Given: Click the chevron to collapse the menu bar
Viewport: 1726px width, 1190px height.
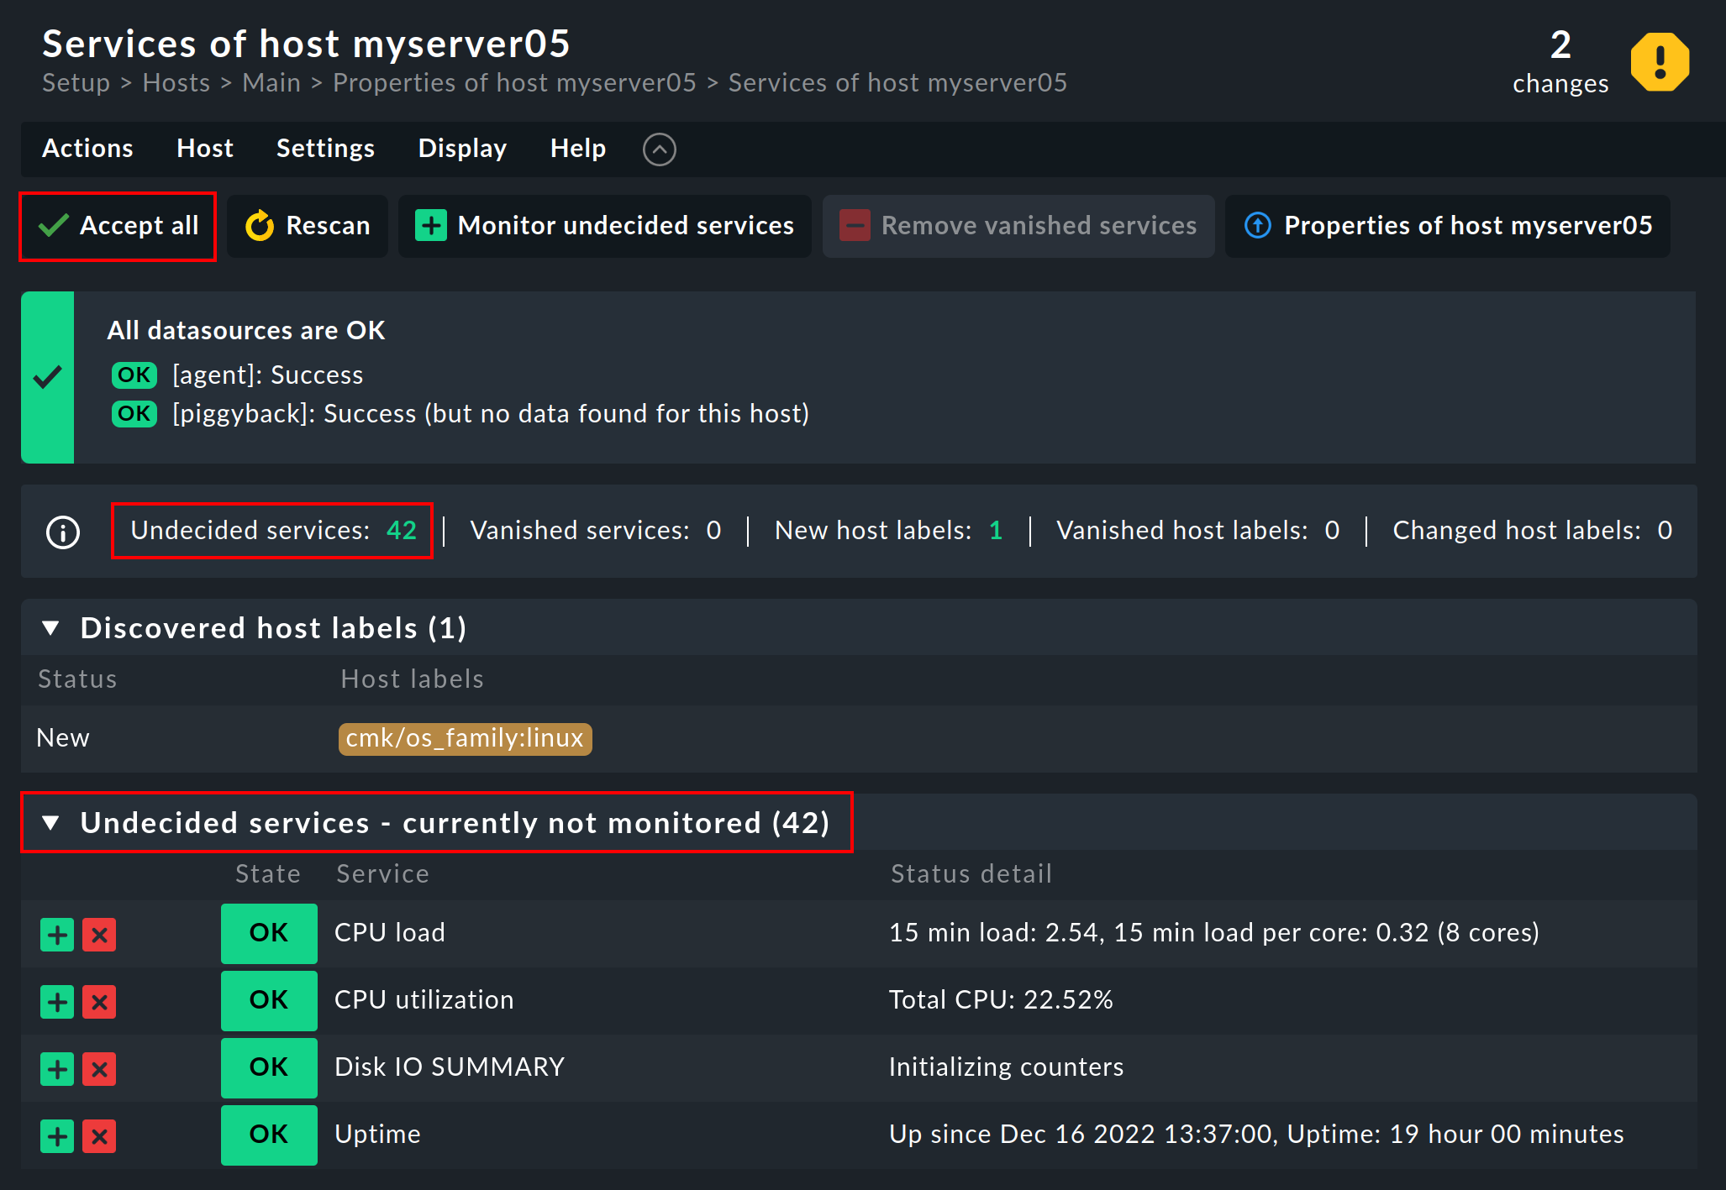Looking at the screenshot, I should coord(660,149).
